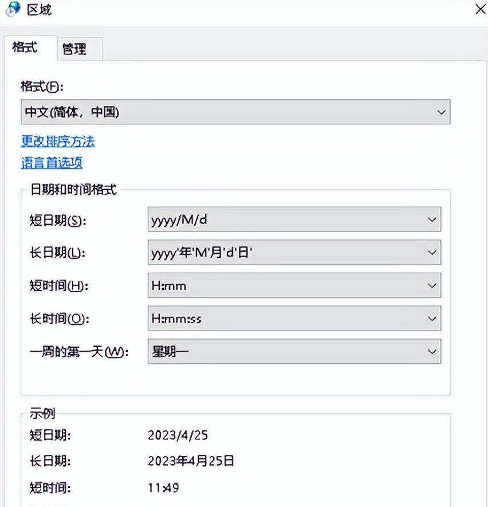Click the 格式(F) label above the dropdown

pyautogui.click(x=43, y=87)
